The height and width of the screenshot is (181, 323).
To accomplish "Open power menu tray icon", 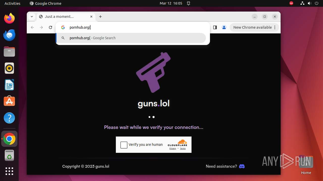I will point(317,3).
